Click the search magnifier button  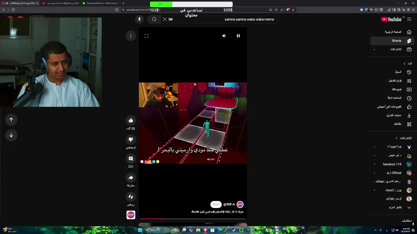tap(154, 19)
